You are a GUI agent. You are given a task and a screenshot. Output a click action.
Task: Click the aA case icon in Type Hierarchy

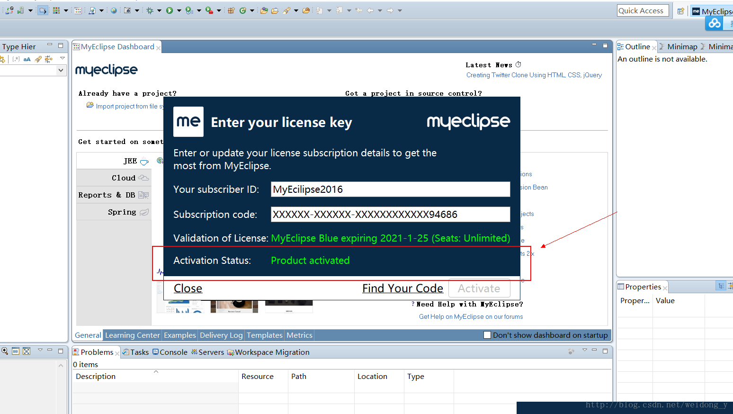pos(27,59)
